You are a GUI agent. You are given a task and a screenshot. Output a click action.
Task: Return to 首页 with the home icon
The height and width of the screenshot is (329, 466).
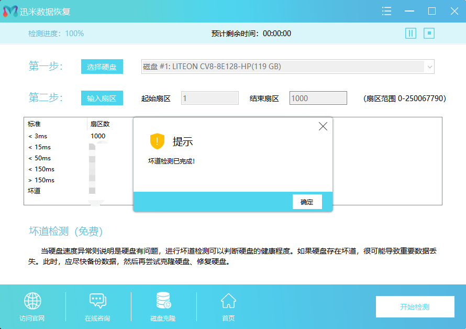click(x=228, y=301)
